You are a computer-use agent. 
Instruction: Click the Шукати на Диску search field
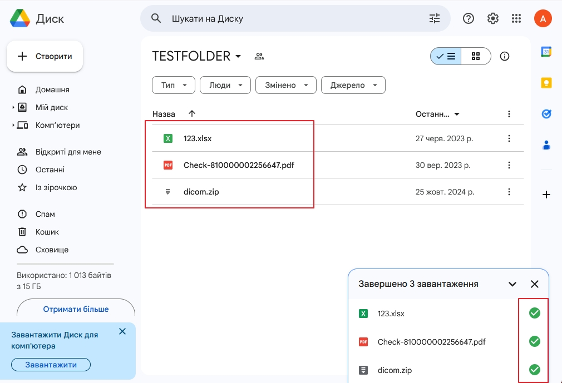coord(295,18)
